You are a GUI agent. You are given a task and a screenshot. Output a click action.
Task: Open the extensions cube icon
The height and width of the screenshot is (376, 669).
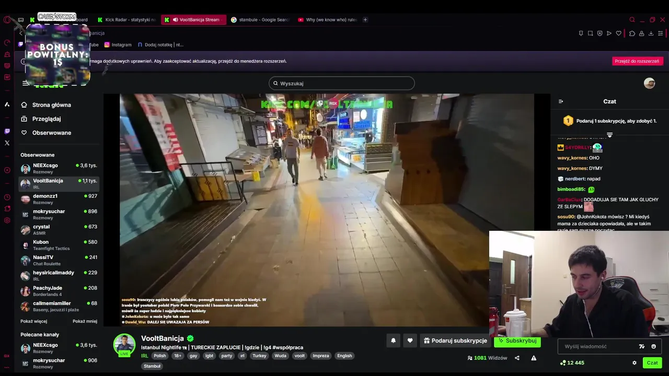632,33
